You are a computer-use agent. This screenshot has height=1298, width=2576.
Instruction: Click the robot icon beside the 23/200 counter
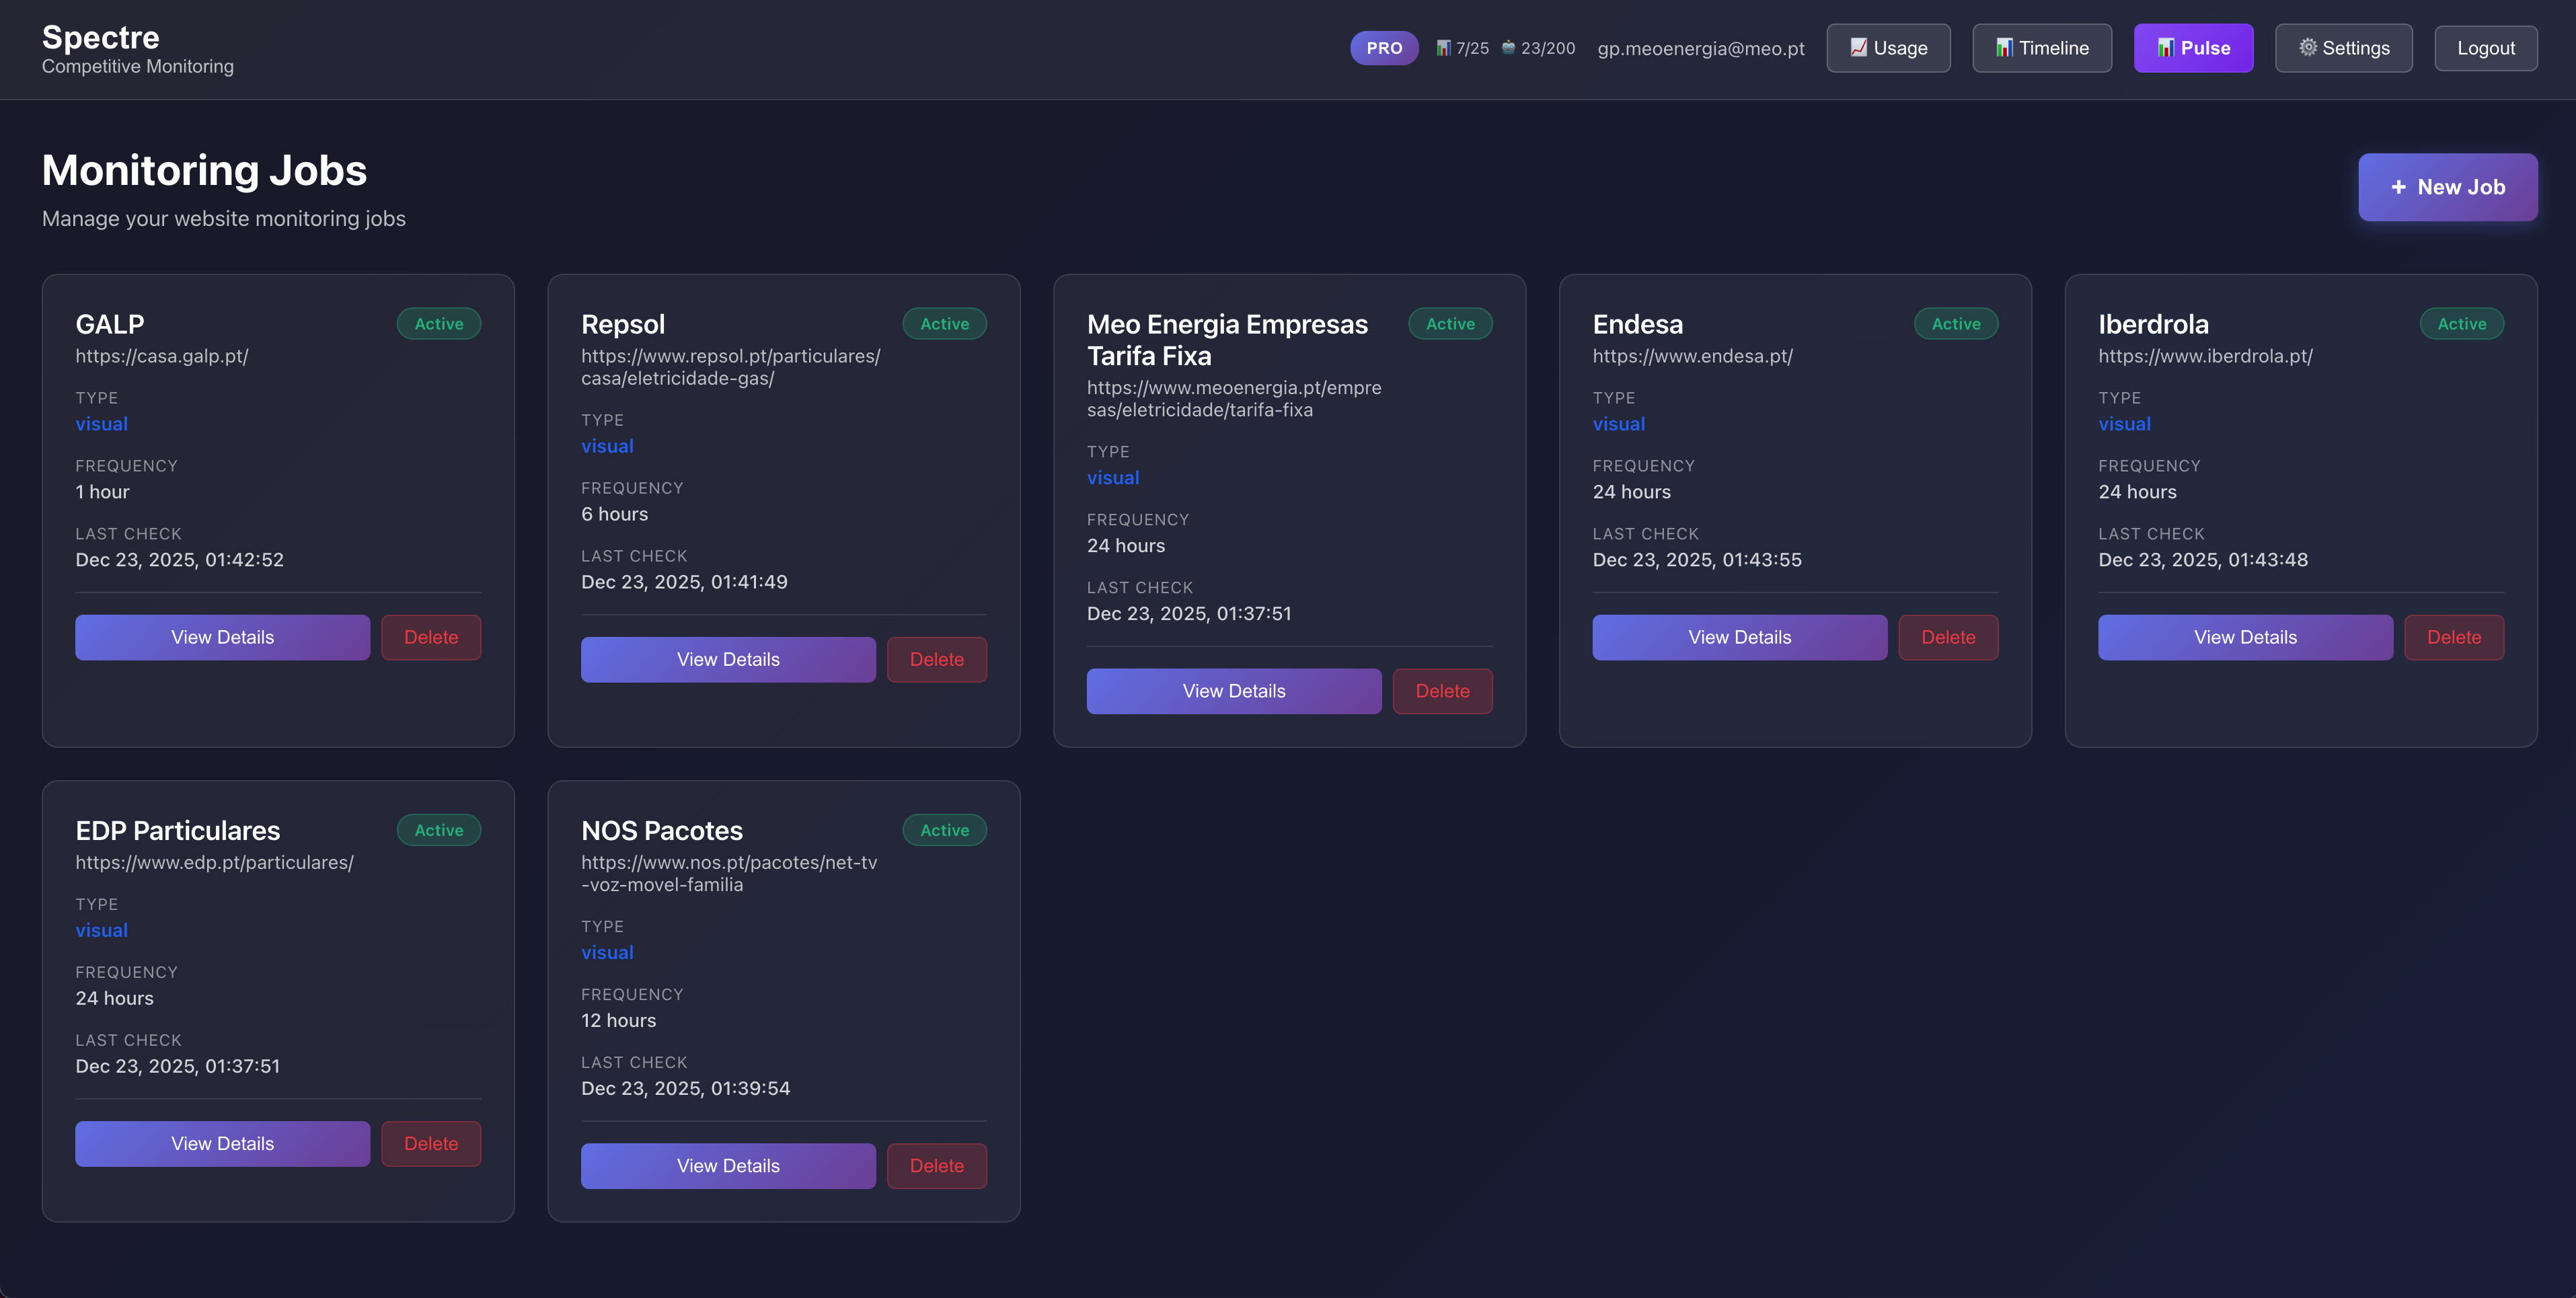1509,47
